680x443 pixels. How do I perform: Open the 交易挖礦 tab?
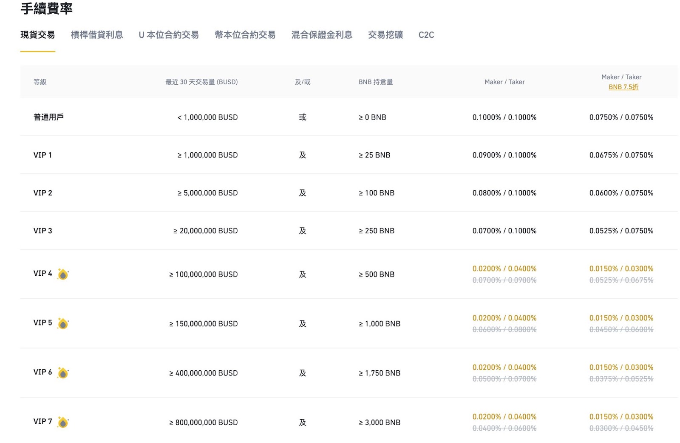point(385,35)
